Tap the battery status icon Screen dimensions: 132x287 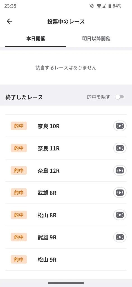(110, 6)
